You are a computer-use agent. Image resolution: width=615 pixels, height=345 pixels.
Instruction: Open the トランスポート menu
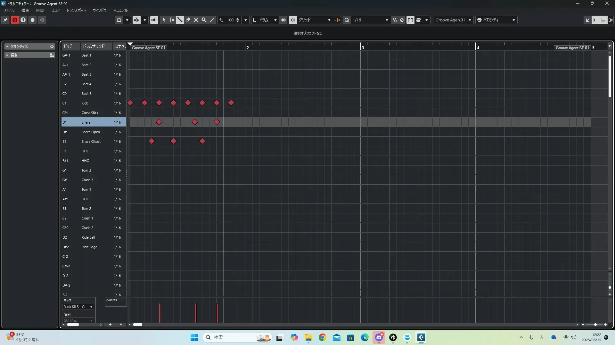(x=76, y=11)
